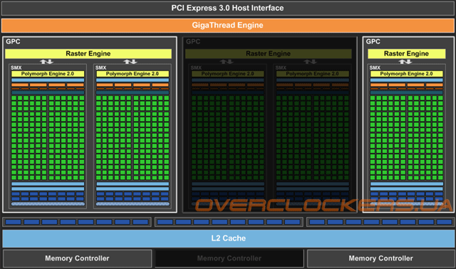Click the Memory Controller block below the dual-SMX GPC
Screen dimensions: 456x269
[77, 258]
